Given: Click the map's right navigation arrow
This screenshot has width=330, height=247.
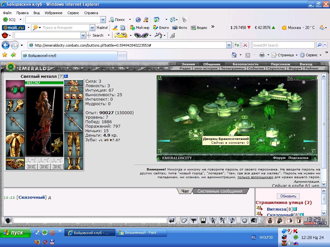Looking at the screenshot, I should [x=310, y=141].
